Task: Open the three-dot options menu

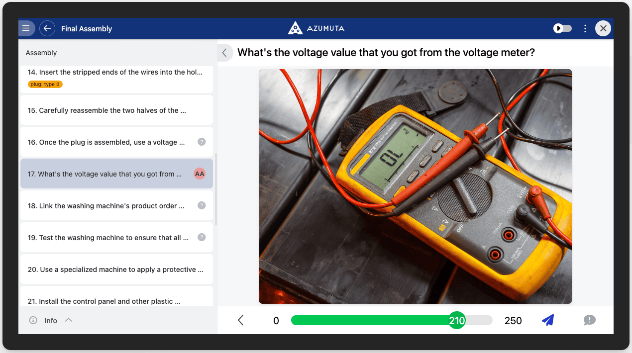Action: (x=585, y=28)
